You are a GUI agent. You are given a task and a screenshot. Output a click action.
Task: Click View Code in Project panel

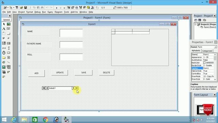[x=196, y=20]
